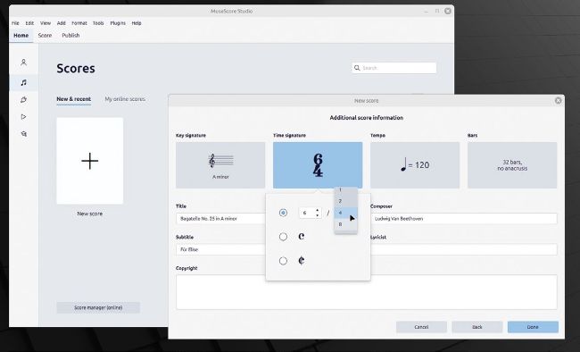Open the Edit menu
Viewport: 580px width, 352px height.
(x=29, y=23)
